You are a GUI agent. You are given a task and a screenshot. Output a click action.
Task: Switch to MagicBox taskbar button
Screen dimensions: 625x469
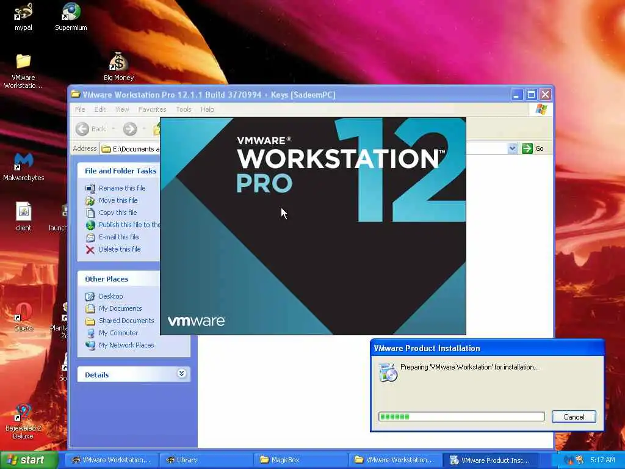pos(300,460)
